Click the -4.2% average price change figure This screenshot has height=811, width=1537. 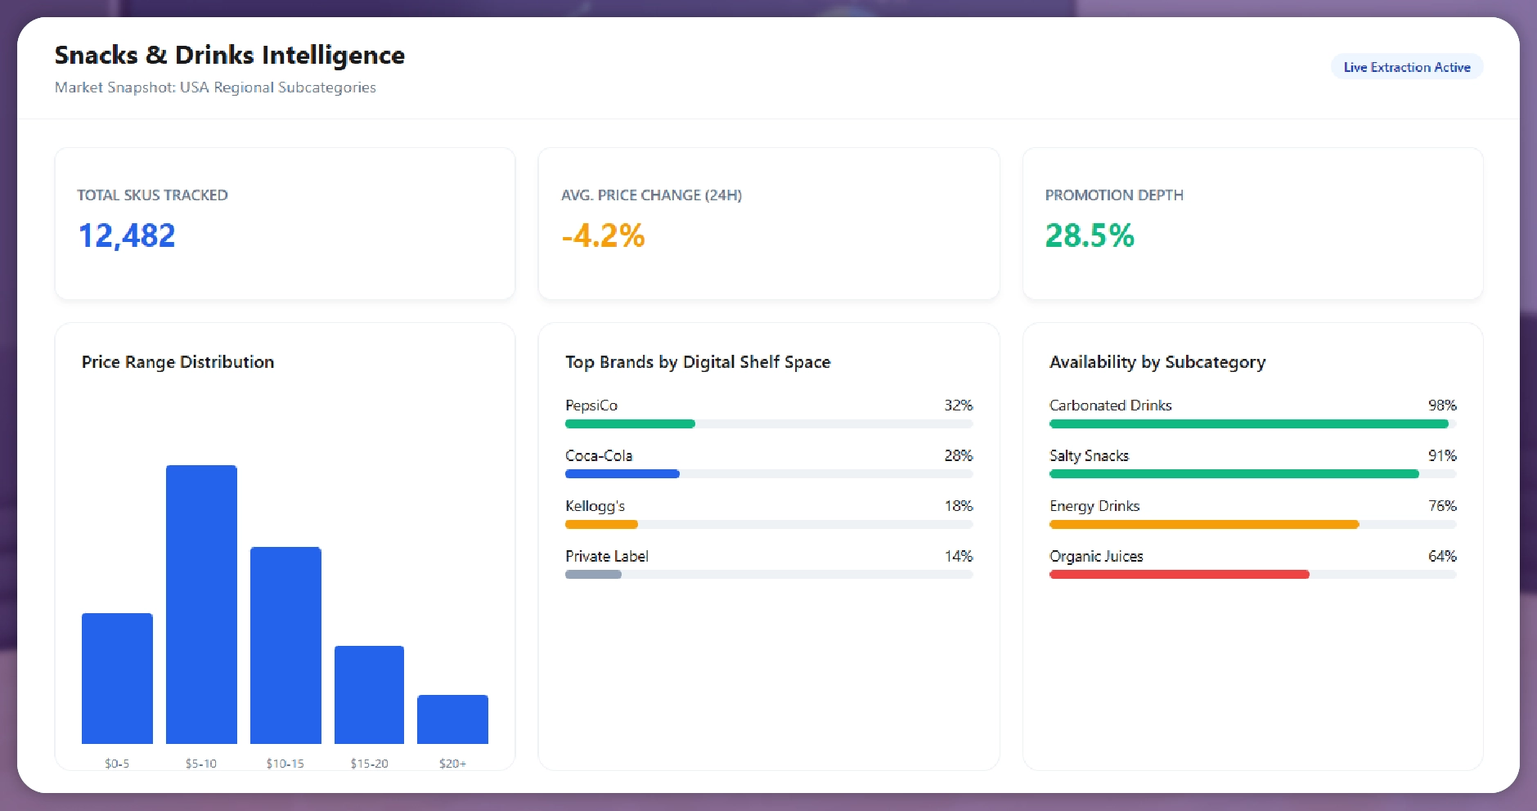coord(603,236)
